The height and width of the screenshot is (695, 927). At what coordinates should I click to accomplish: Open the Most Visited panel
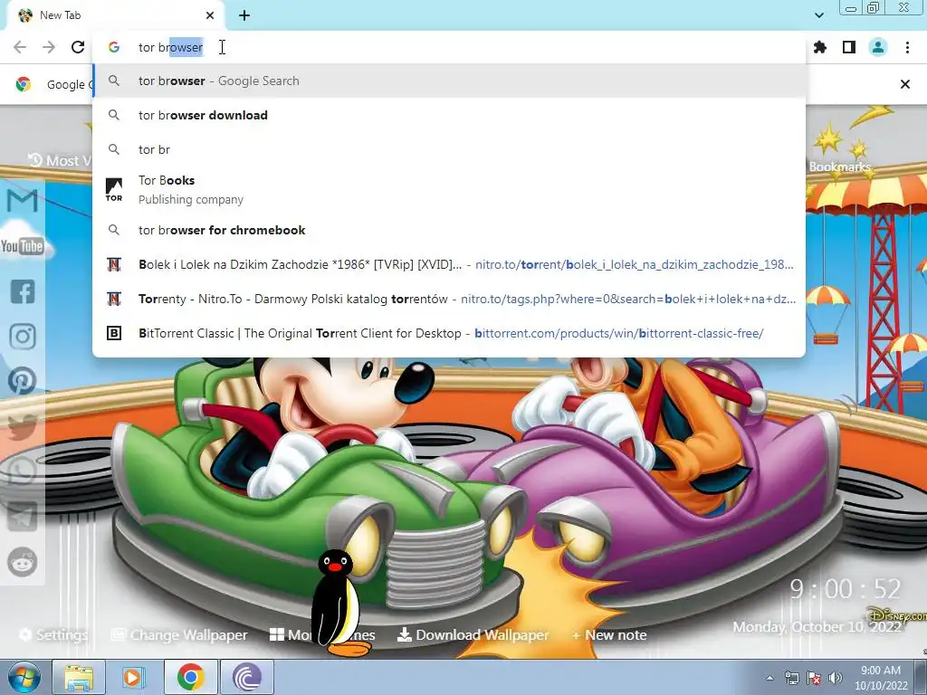pos(59,160)
